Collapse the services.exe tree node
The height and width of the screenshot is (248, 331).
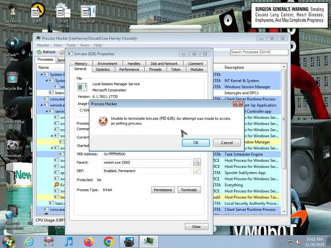[x=47, y=111]
